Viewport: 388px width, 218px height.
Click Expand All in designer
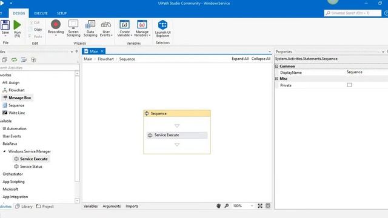pyautogui.click(x=240, y=59)
